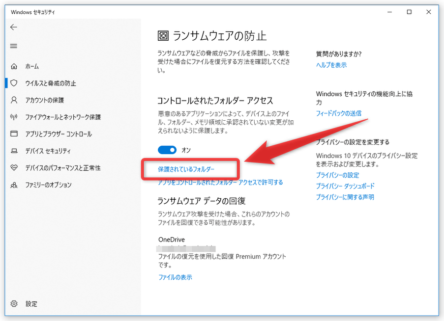Image resolution: width=444 pixels, height=321 pixels.
Task: Open the プライバシー ダッシュボード link
Action: click(345, 186)
